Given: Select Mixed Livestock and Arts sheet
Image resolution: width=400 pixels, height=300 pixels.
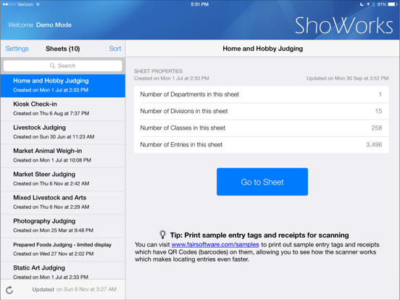Looking at the screenshot, I should click(63, 203).
